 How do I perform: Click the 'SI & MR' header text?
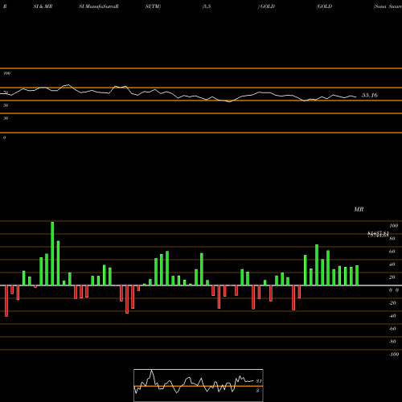tap(43, 6)
